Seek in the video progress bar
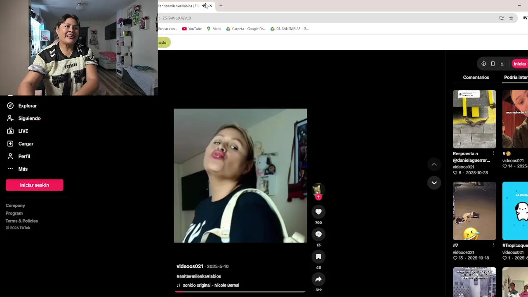The width and height of the screenshot is (528, 297). click(240, 292)
